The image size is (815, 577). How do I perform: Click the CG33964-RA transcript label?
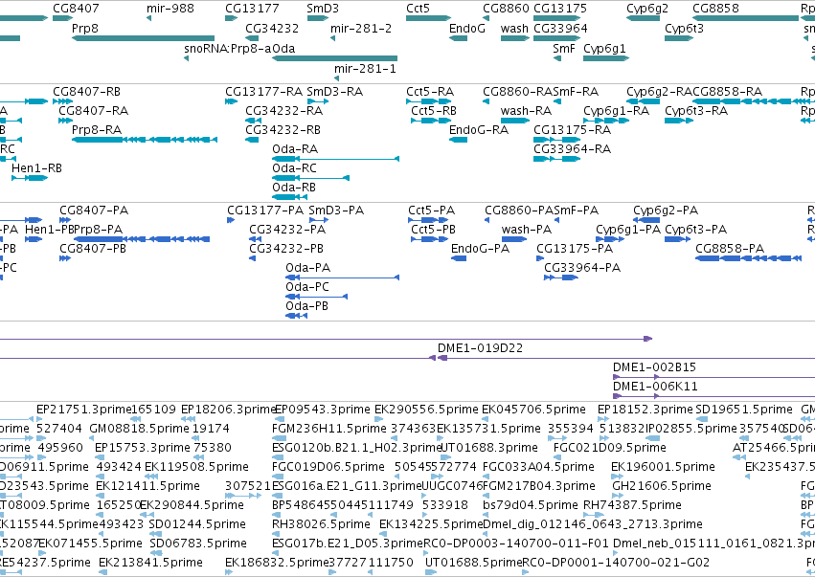tap(573, 148)
